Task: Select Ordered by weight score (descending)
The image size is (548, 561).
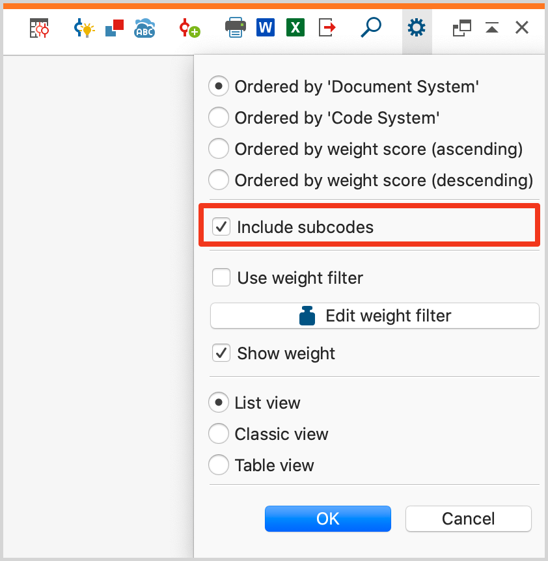Action: pyautogui.click(x=219, y=180)
